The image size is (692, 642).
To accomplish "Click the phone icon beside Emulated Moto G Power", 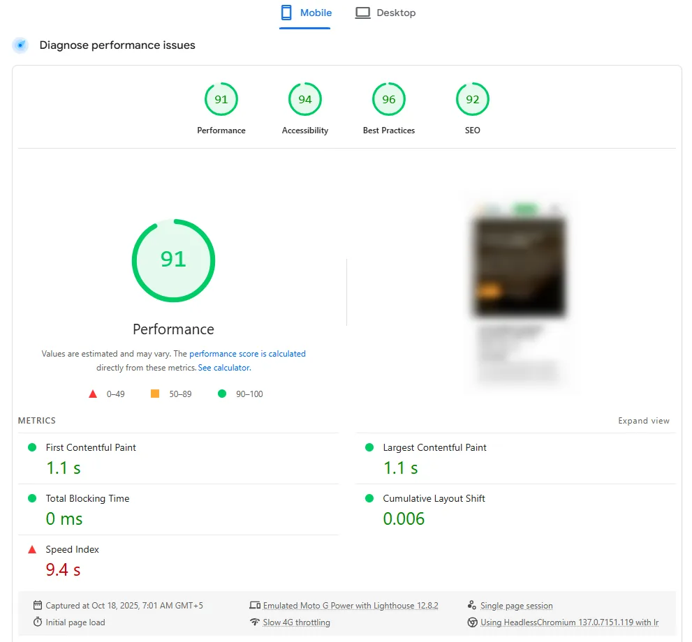I will click(256, 605).
